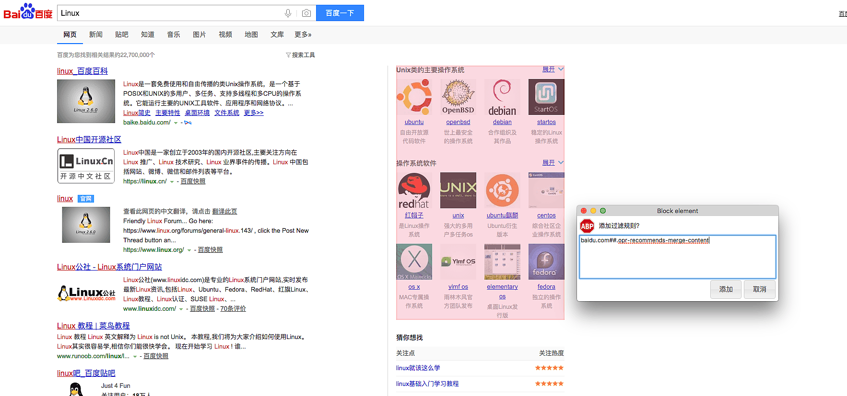Click the Fedora logo icon
Image resolution: width=847 pixels, height=396 pixels.
546,261
